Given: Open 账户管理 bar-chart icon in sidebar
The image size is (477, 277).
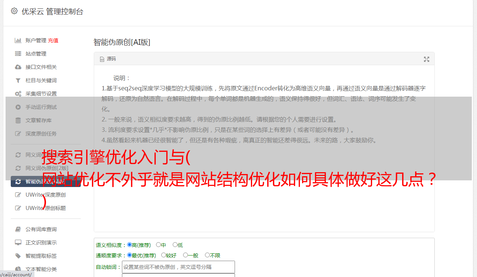Looking at the screenshot, I should click(18, 40).
